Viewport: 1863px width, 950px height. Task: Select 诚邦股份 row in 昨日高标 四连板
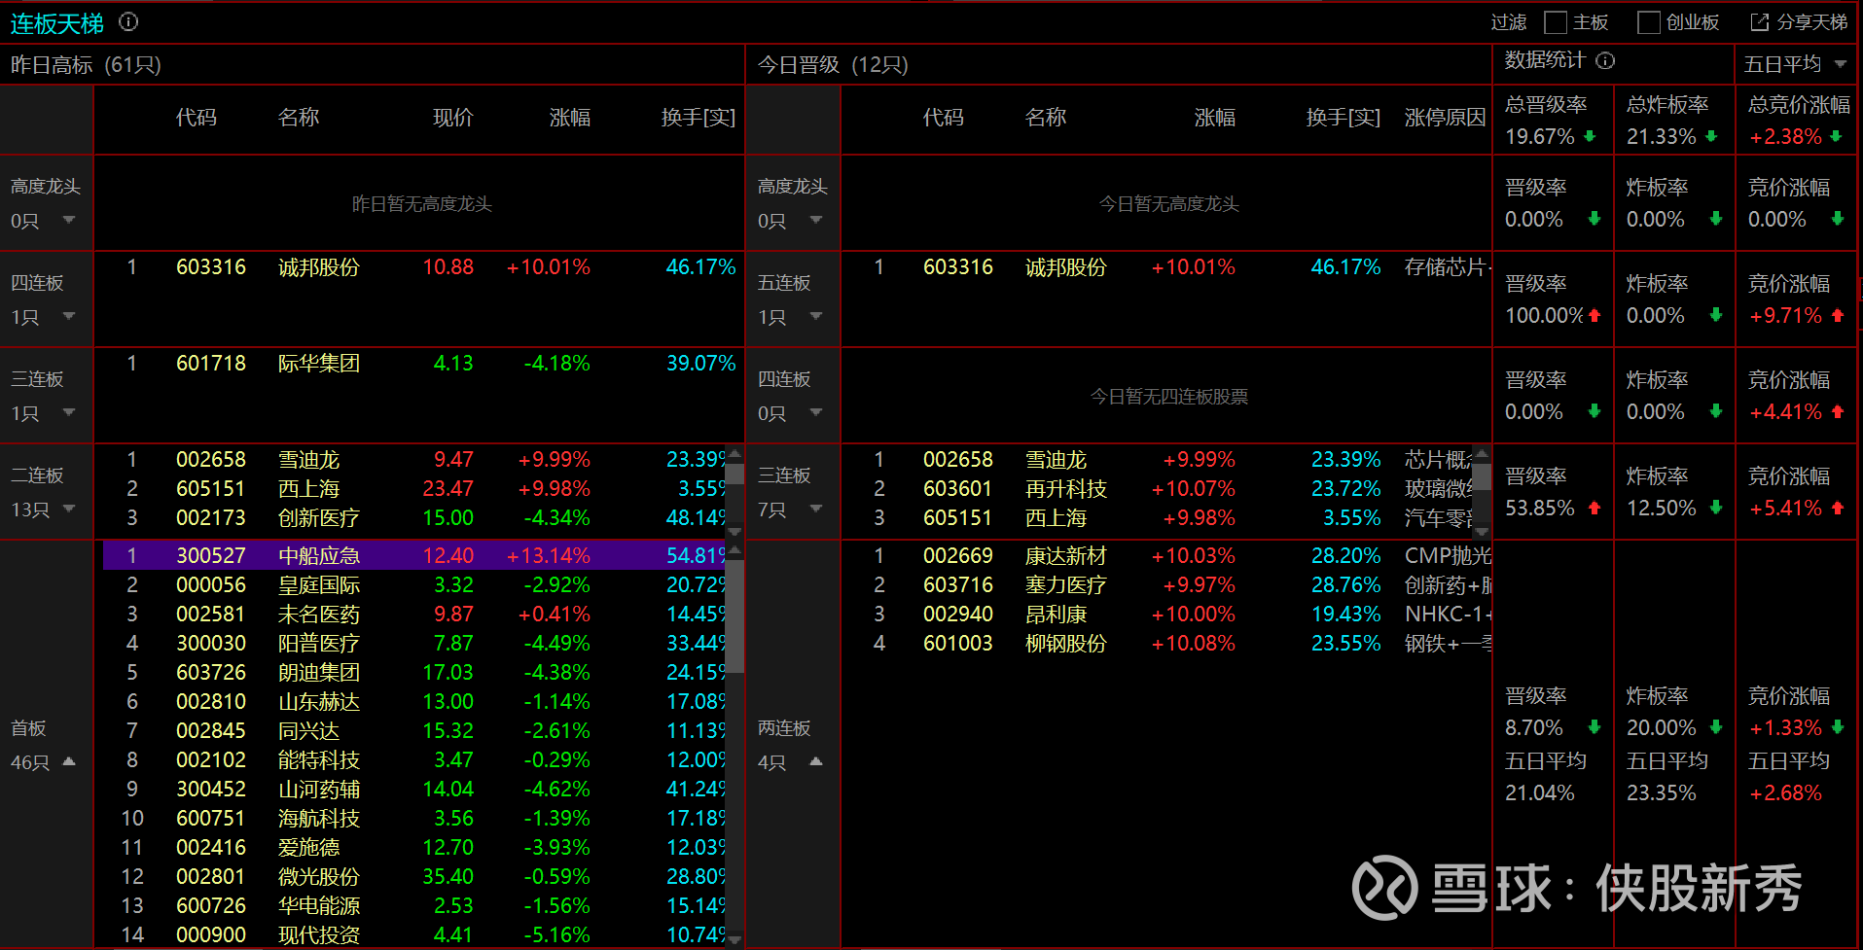(419, 267)
